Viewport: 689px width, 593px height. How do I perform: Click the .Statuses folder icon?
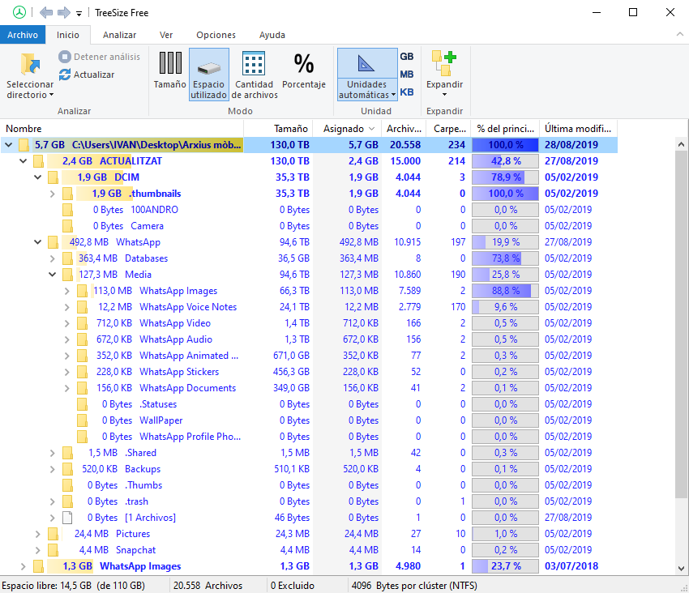coord(82,404)
